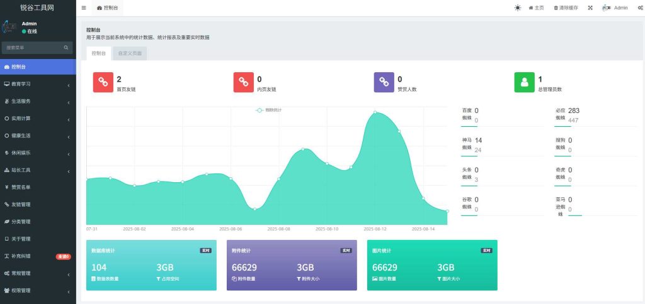This screenshot has height=304, width=645.
Task: Click the purple 赞赏人数 link icon
Action: pos(384,82)
